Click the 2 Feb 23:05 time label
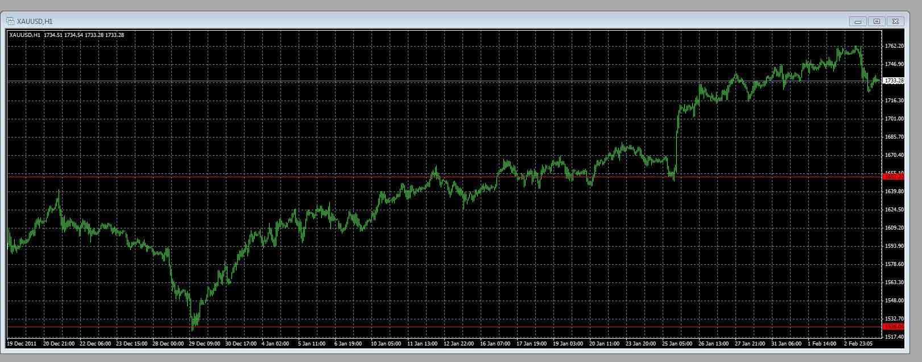922x362 pixels. pos(859,344)
